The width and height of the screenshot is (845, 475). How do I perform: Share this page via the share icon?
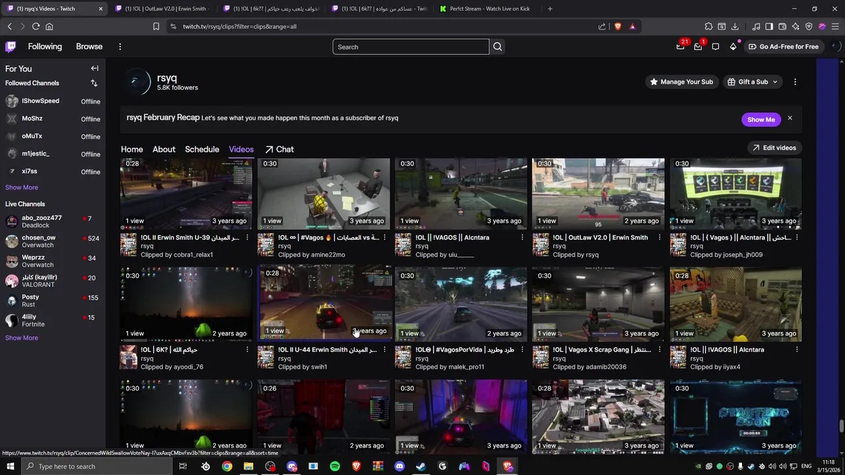(602, 26)
